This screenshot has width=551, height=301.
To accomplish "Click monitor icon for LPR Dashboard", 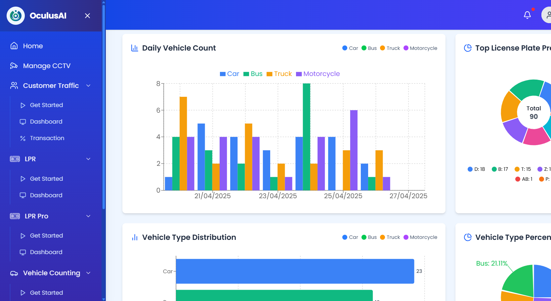I will click(23, 195).
